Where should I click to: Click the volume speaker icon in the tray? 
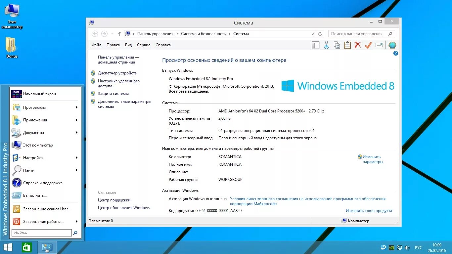(407, 247)
